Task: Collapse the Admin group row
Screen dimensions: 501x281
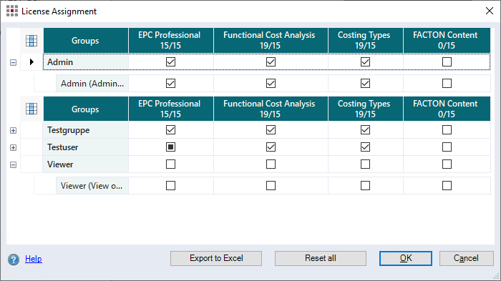Action: [13, 62]
